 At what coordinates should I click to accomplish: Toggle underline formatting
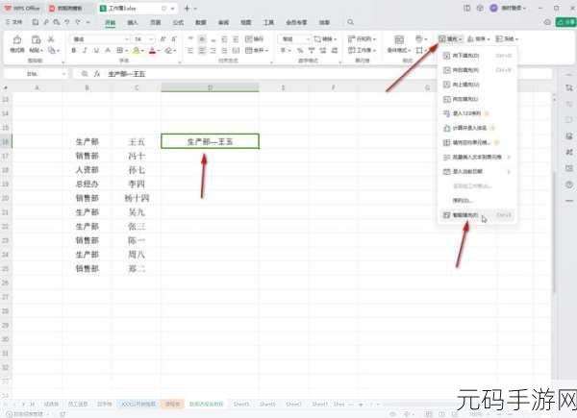96,50
